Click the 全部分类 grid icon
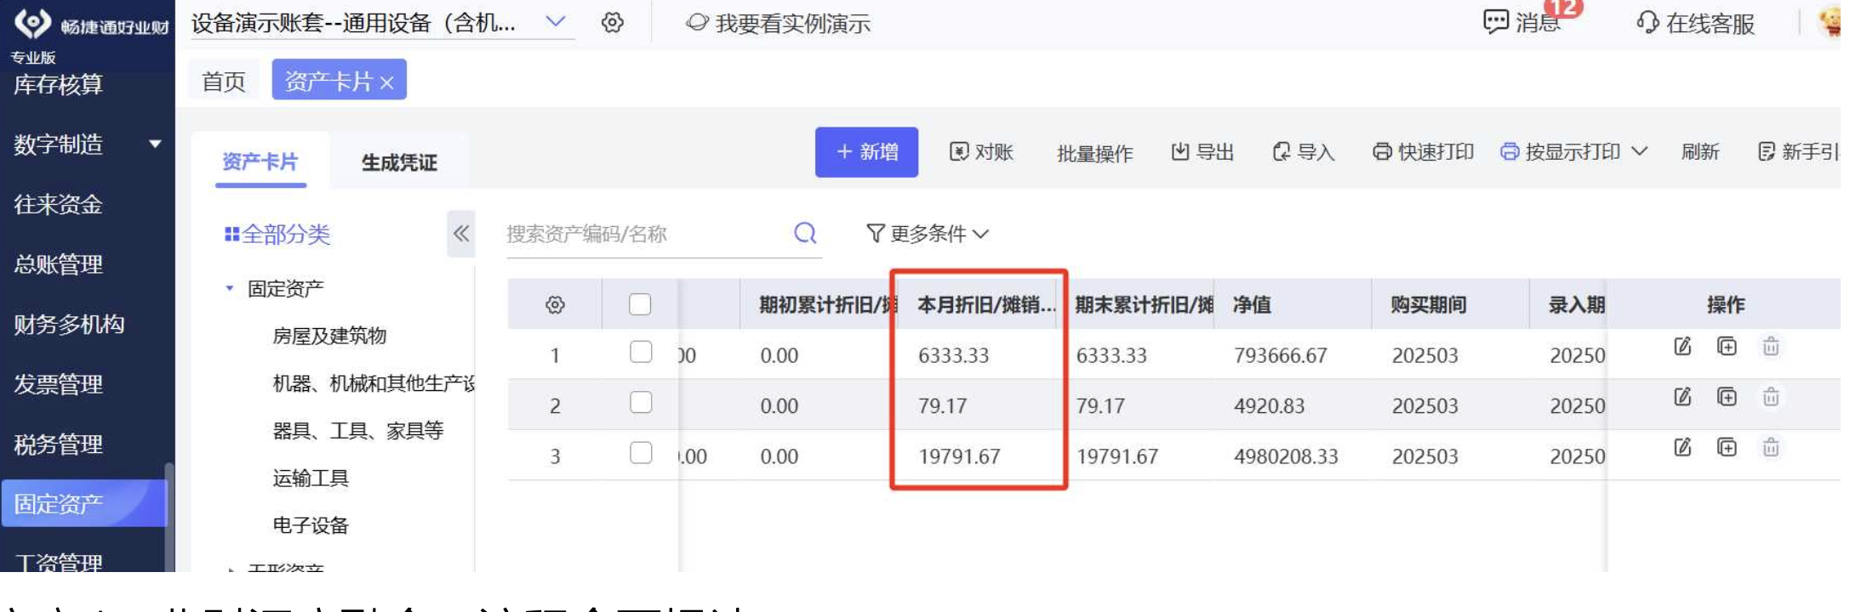The width and height of the screenshot is (1850, 612). 231,234
